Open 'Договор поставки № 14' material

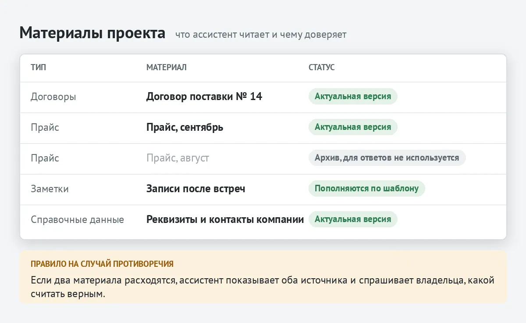204,97
